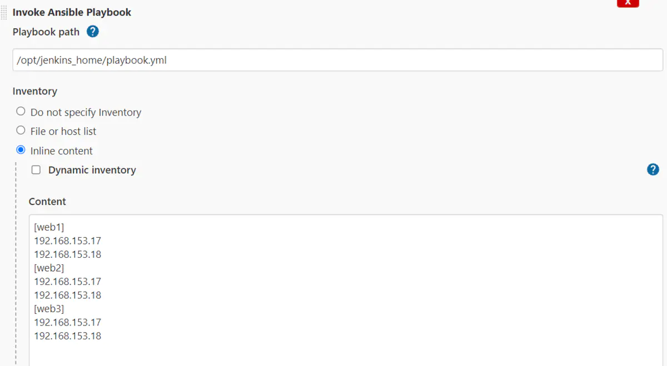Click the Invoke Ansible Playbook step title
Screen dimensions: 667x366
pyautogui.click(x=72, y=12)
